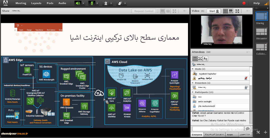Image resolution: width=270 pixels, height=138 pixels.
Task: Click the AWS IoT Core icon in slide
Action: [111, 93]
